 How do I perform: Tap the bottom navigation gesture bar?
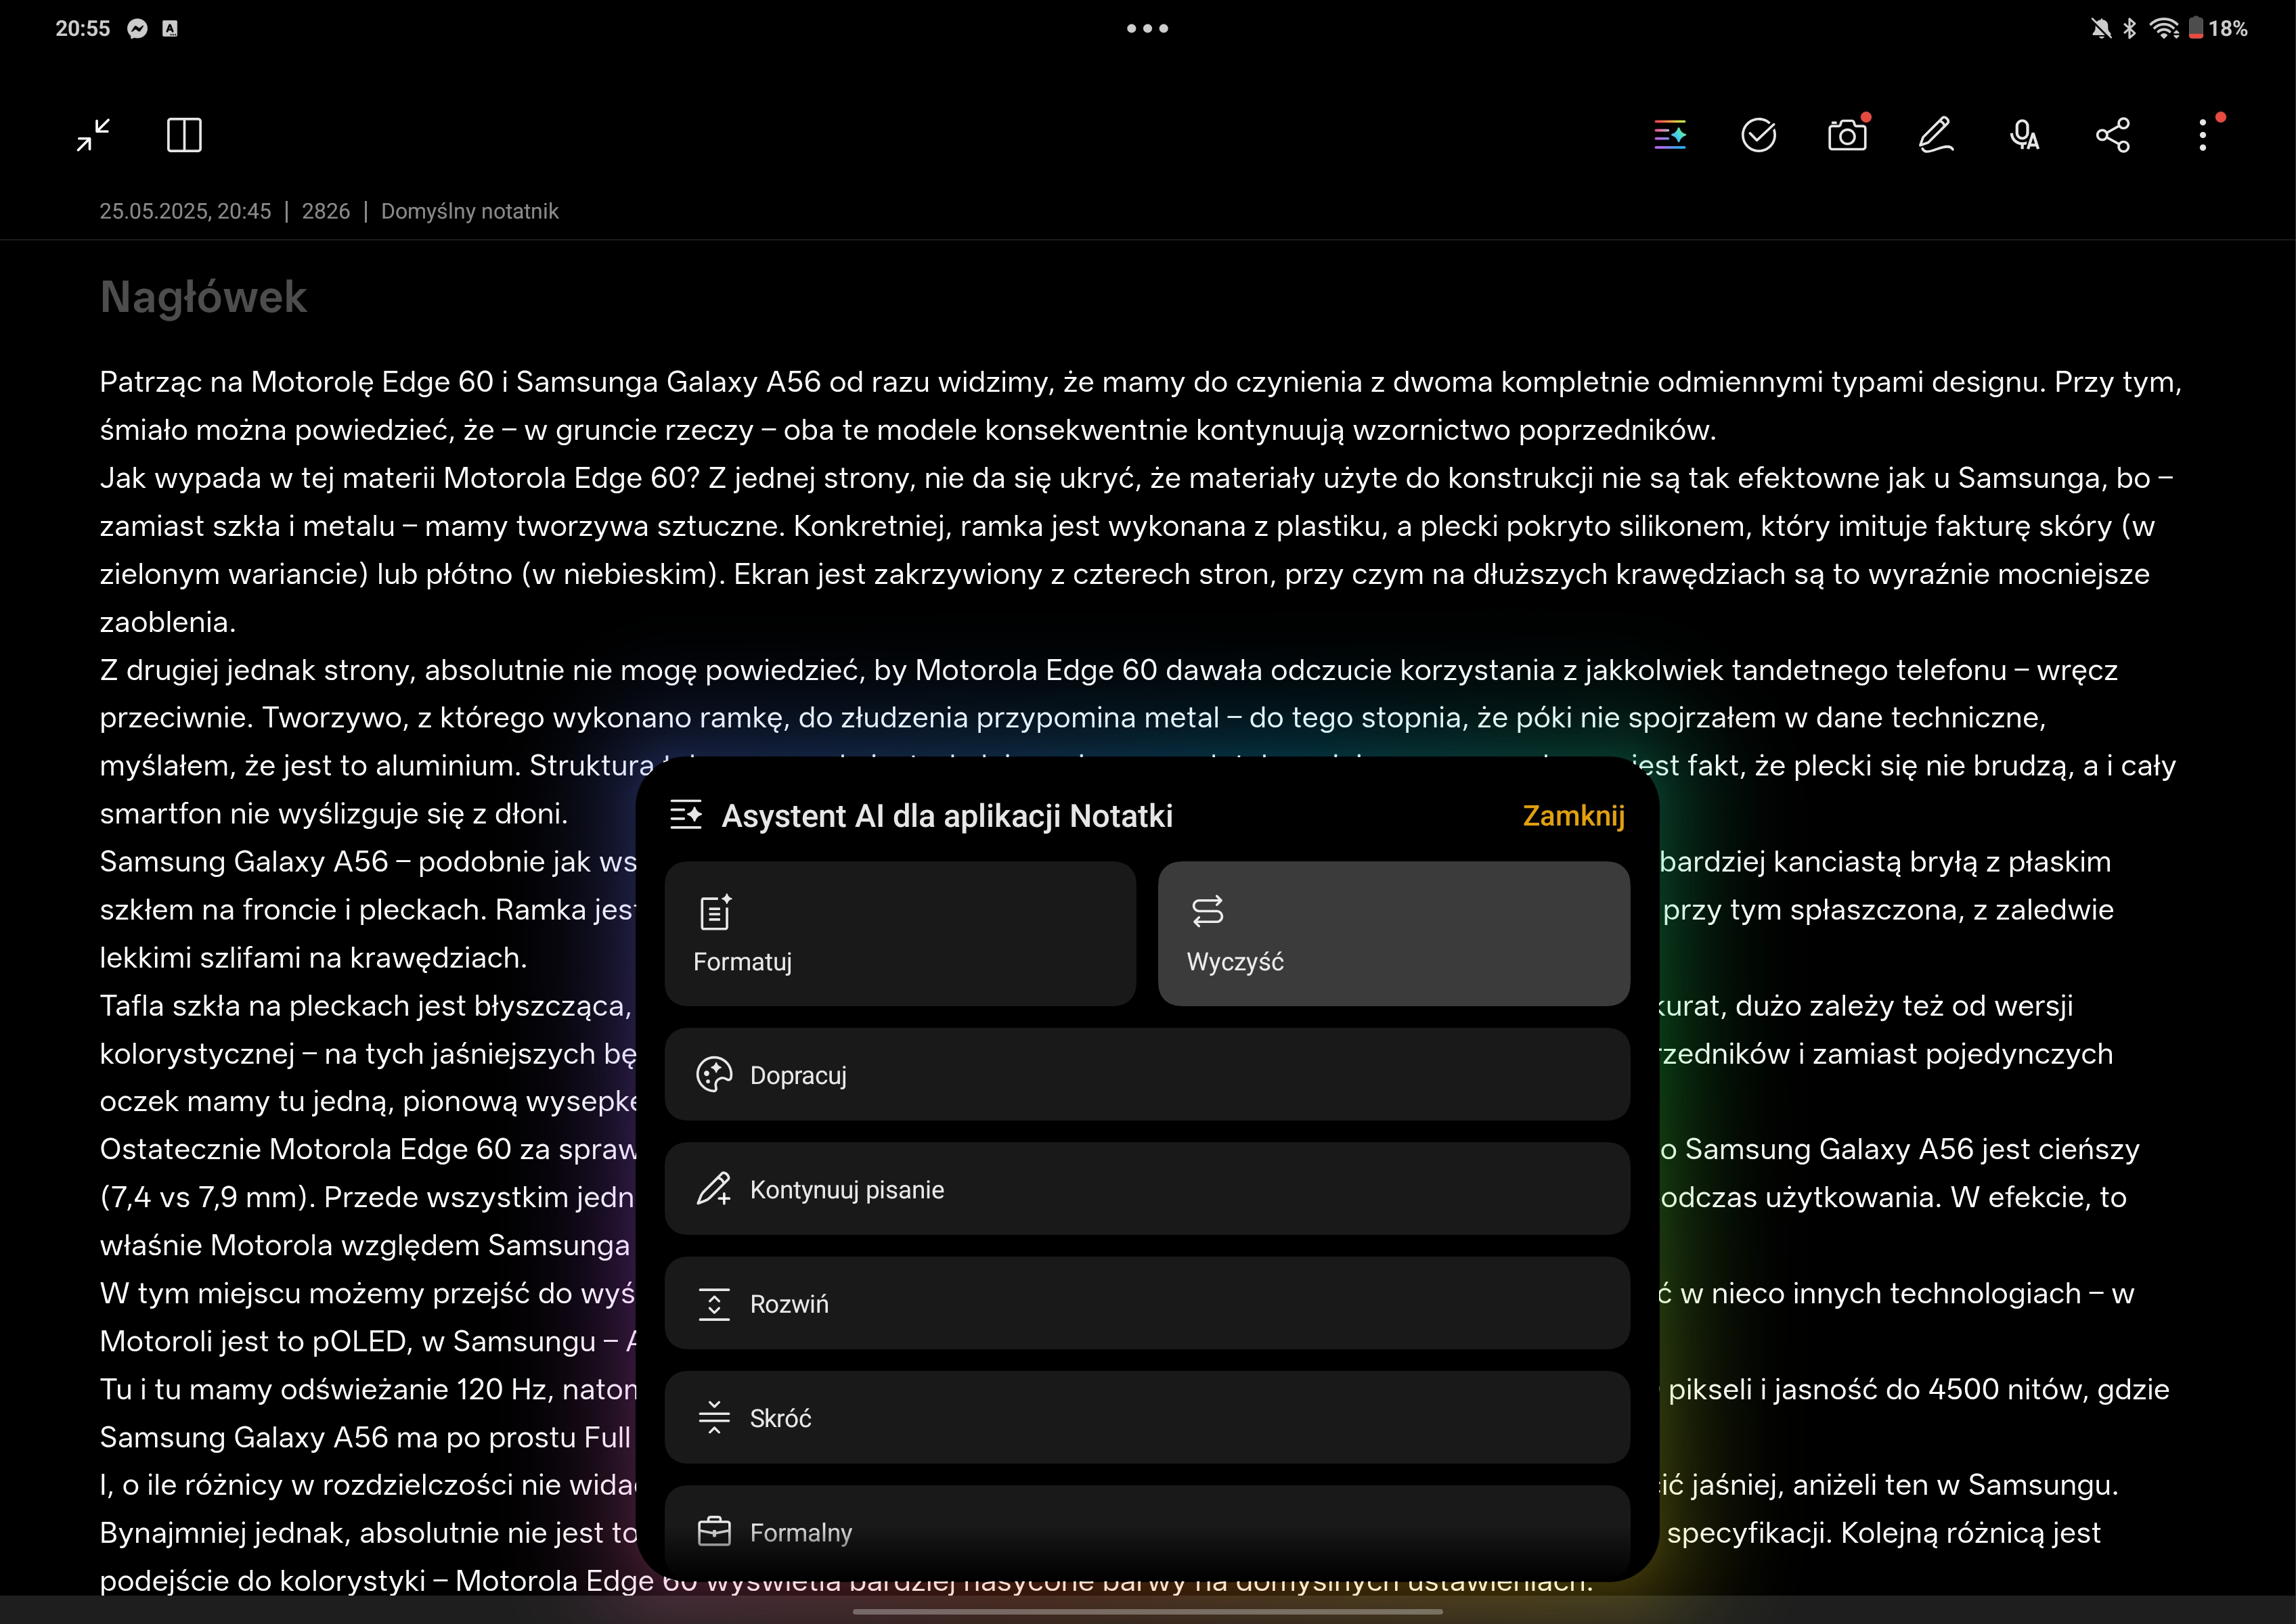(x=1147, y=1611)
